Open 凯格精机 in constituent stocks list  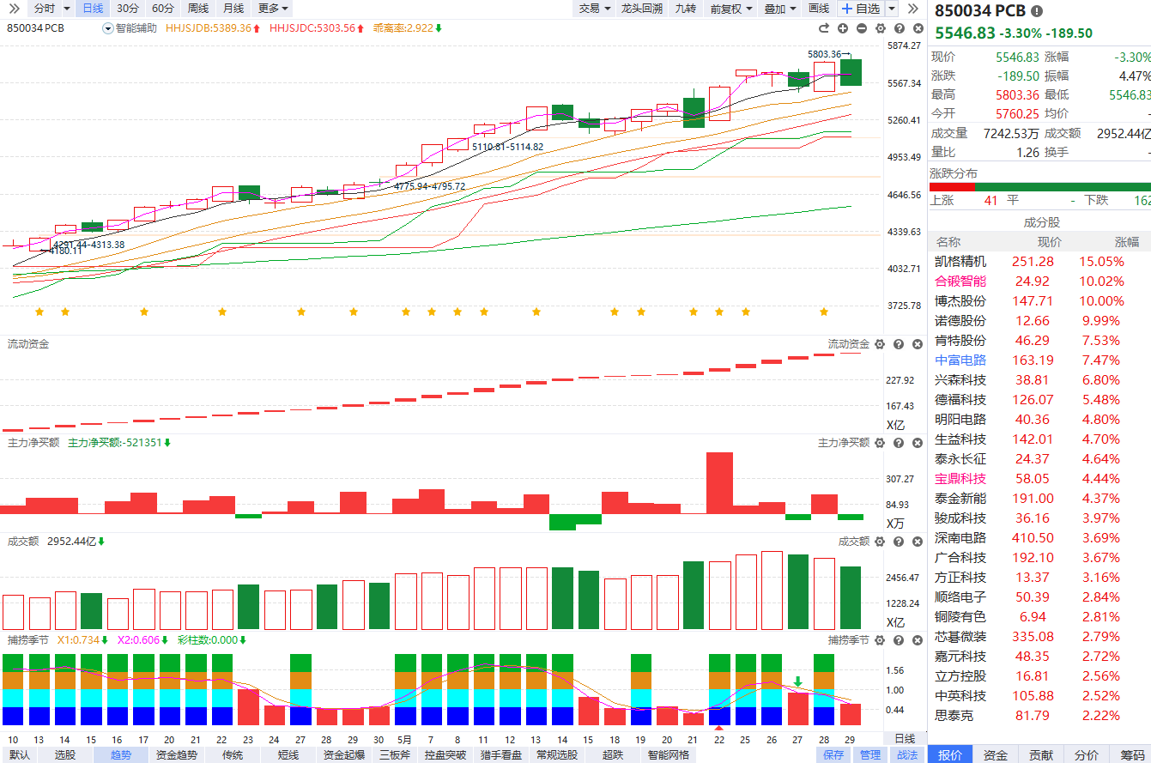[x=960, y=261]
